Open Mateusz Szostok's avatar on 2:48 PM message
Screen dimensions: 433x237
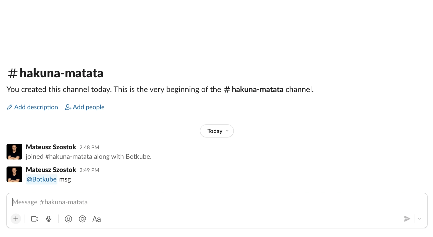[x=14, y=151]
